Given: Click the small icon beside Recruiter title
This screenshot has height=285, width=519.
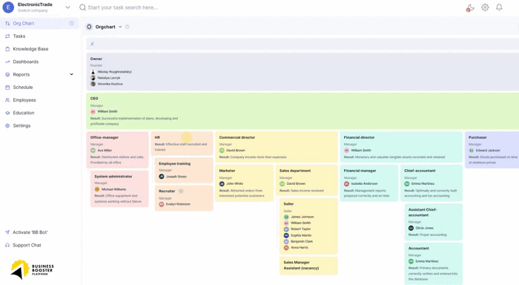Looking at the screenshot, I should tap(181, 191).
